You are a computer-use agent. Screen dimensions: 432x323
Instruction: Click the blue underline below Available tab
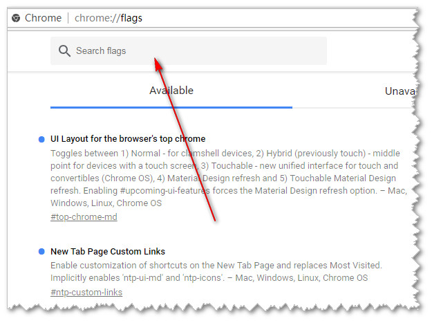[x=171, y=107]
